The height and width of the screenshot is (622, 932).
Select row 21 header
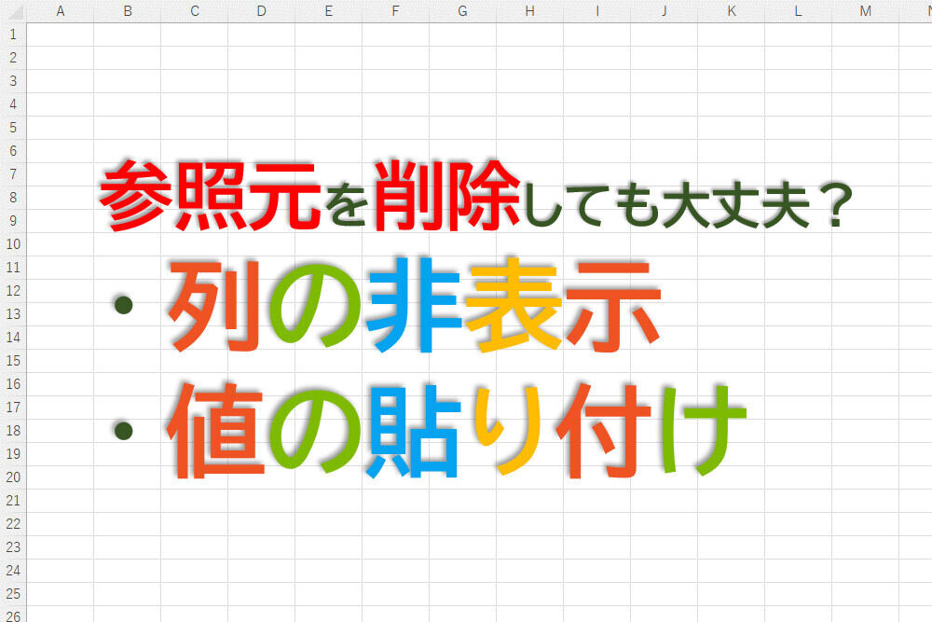pyautogui.click(x=13, y=501)
